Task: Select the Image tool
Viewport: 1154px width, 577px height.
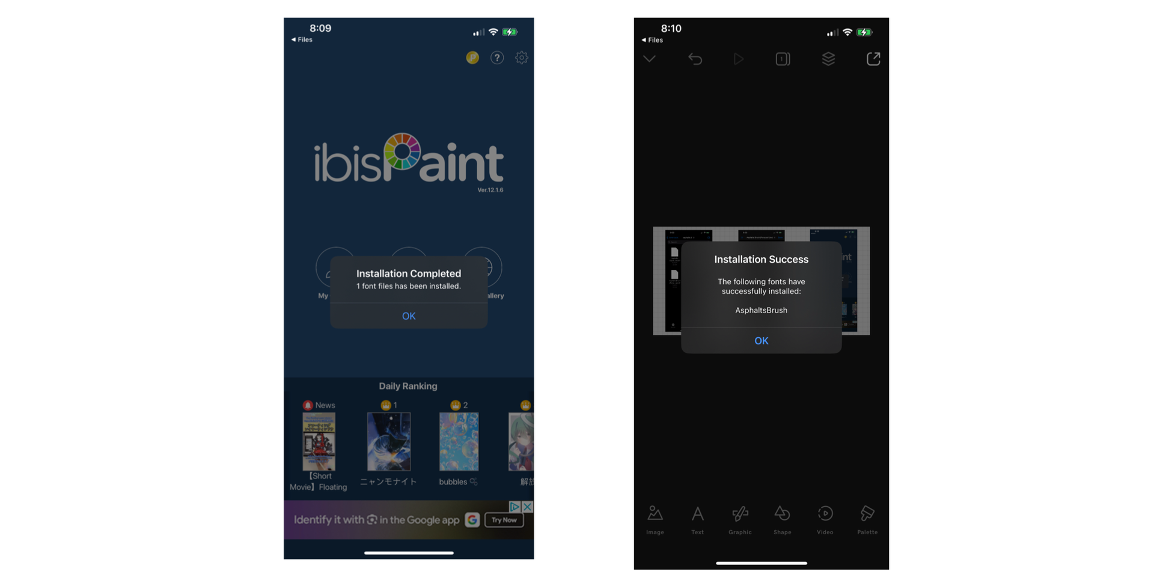Action: point(655,520)
